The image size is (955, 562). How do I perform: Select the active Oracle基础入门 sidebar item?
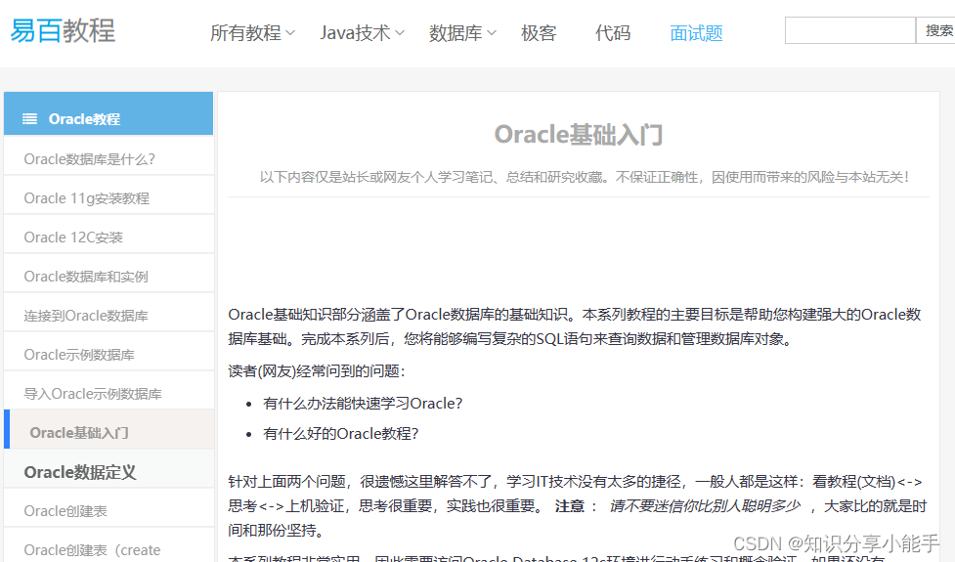click(109, 429)
